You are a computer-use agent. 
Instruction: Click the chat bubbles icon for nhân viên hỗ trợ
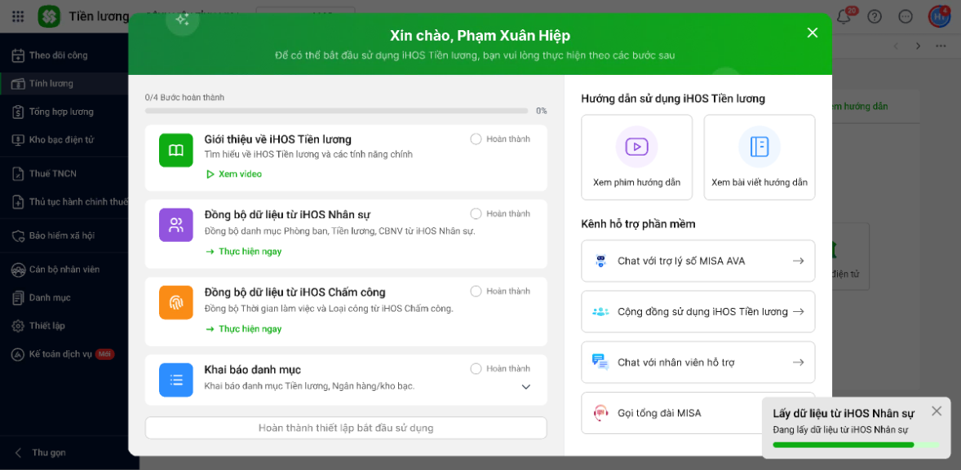coord(600,362)
